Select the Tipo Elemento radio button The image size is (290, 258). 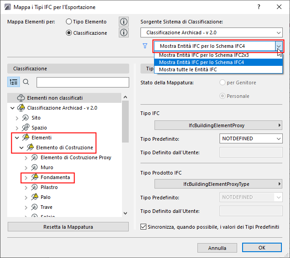pyautogui.click(x=69, y=22)
